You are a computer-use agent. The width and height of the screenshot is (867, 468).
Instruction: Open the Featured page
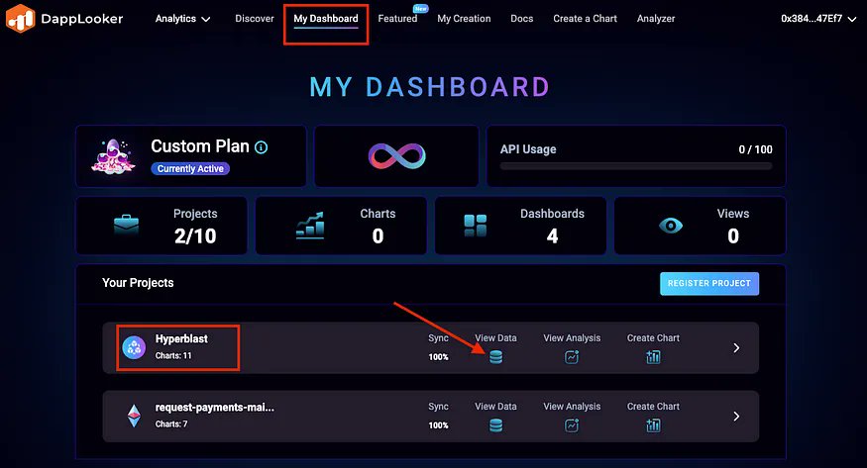pyautogui.click(x=397, y=19)
